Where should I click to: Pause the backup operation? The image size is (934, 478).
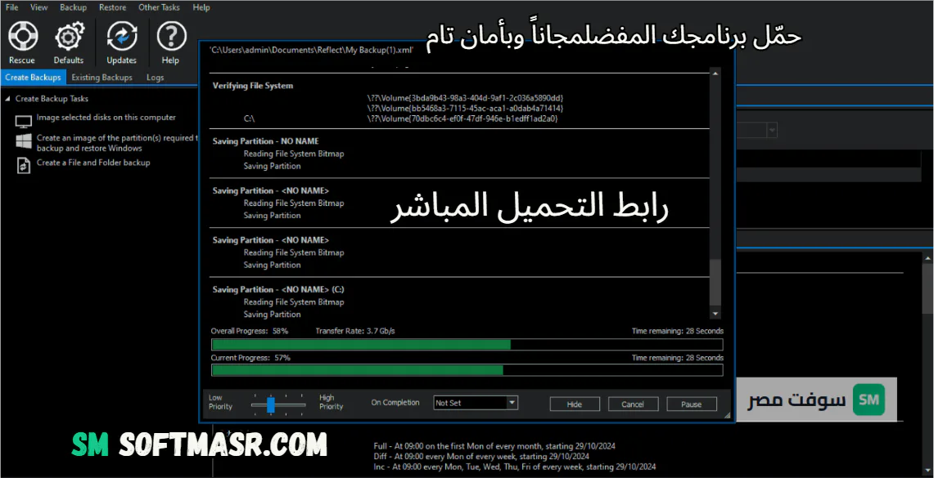pyautogui.click(x=691, y=404)
